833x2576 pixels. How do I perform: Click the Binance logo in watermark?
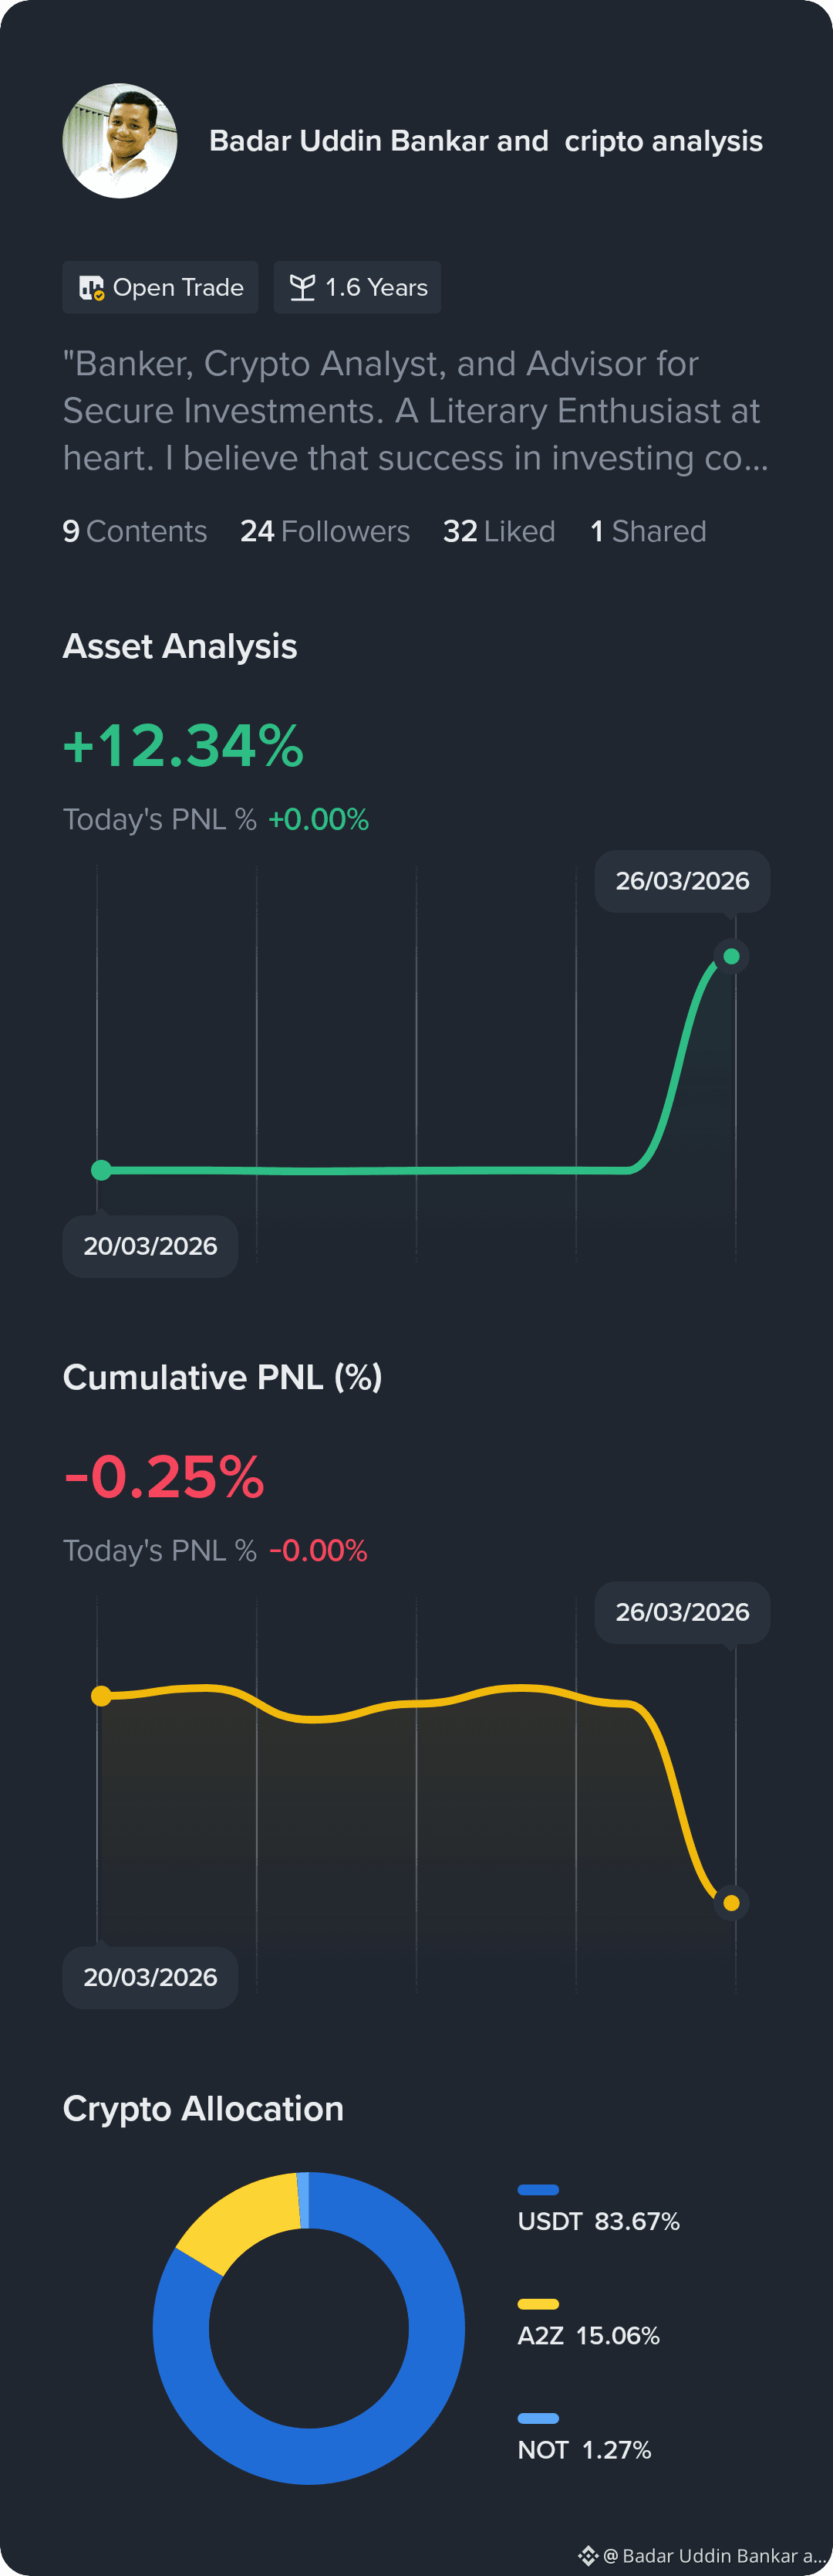587,2555
